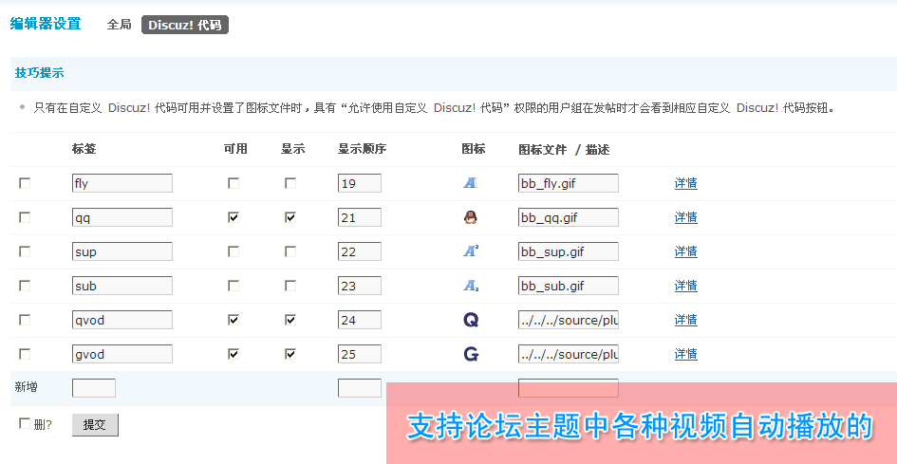The width and height of the screenshot is (897, 464).
Task: Click the fly tag input field
Action: [121, 184]
